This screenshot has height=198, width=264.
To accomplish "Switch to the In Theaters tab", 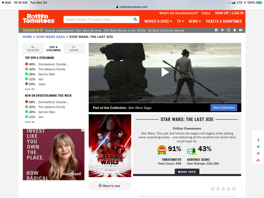I will point(33,49).
